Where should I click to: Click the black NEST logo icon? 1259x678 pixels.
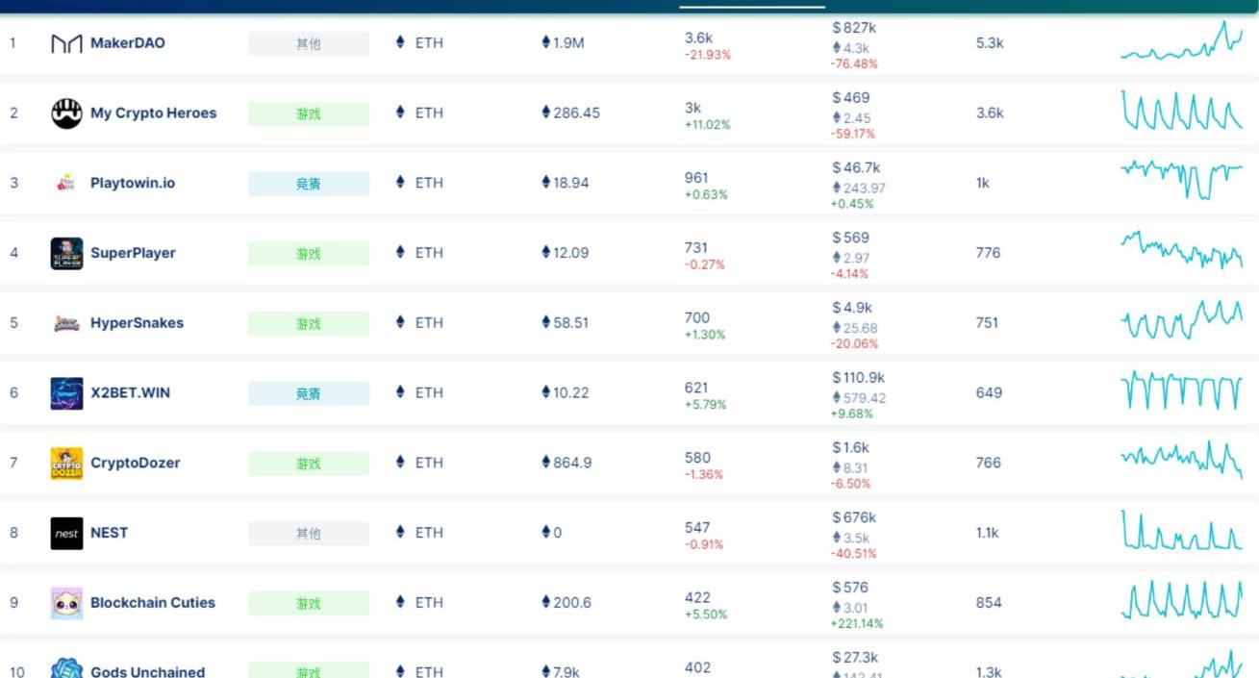point(66,533)
